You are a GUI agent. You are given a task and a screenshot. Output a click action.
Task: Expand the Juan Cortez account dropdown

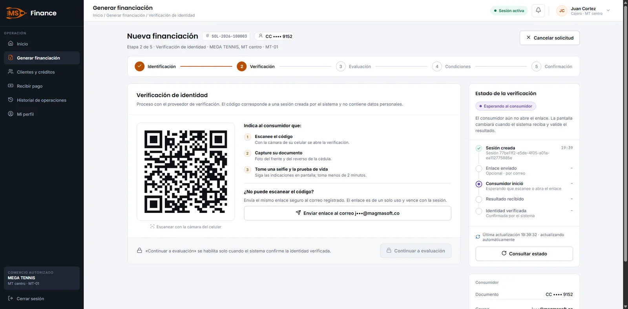point(608,11)
